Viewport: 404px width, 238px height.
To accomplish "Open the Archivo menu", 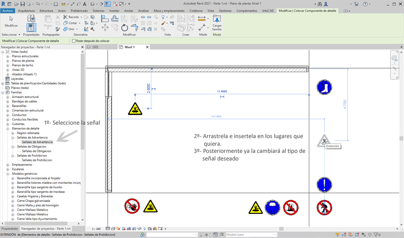I will pos(8,10).
